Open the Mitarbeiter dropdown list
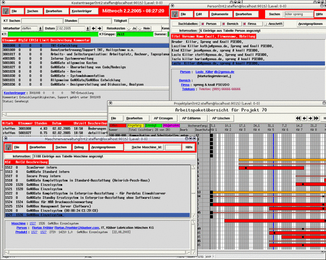Image resolution: width=326 pixels, height=260 pixels. [x=39, y=28]
